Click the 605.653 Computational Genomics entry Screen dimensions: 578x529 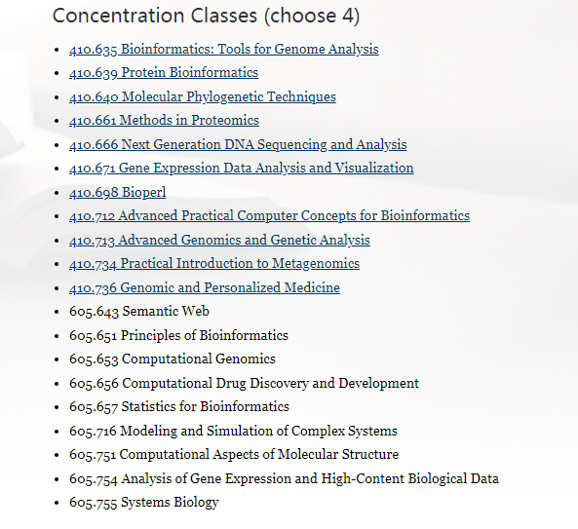(173, 359)
